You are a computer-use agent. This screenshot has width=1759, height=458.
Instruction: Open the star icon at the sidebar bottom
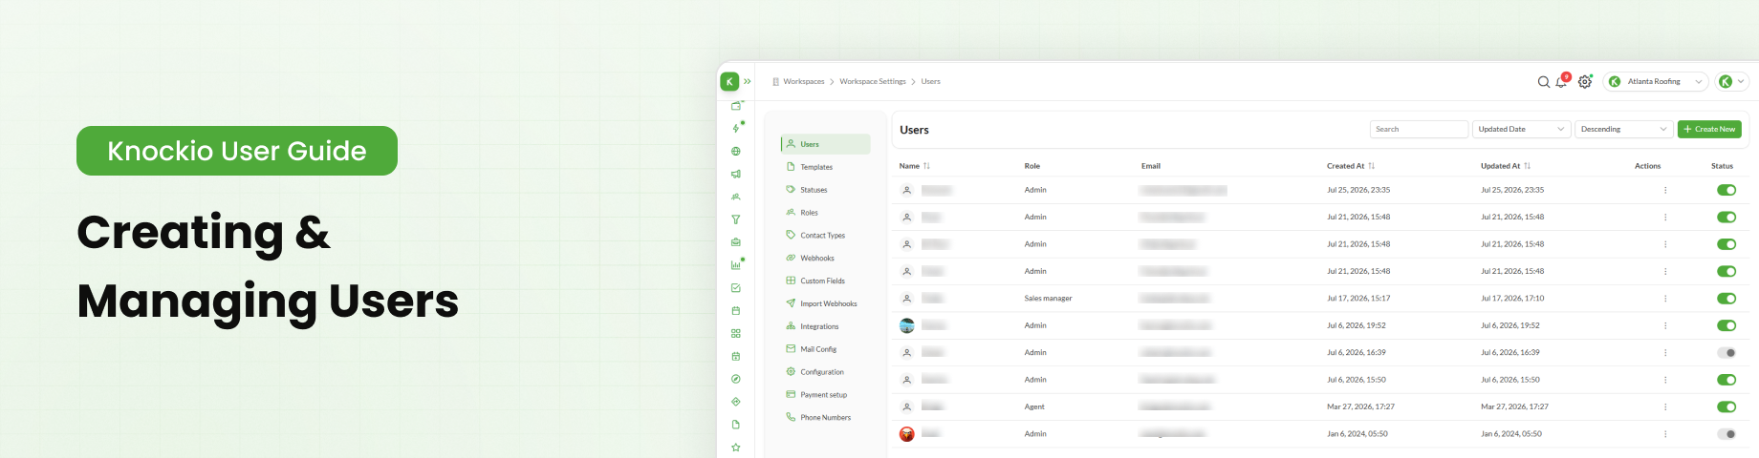point(736,448)
